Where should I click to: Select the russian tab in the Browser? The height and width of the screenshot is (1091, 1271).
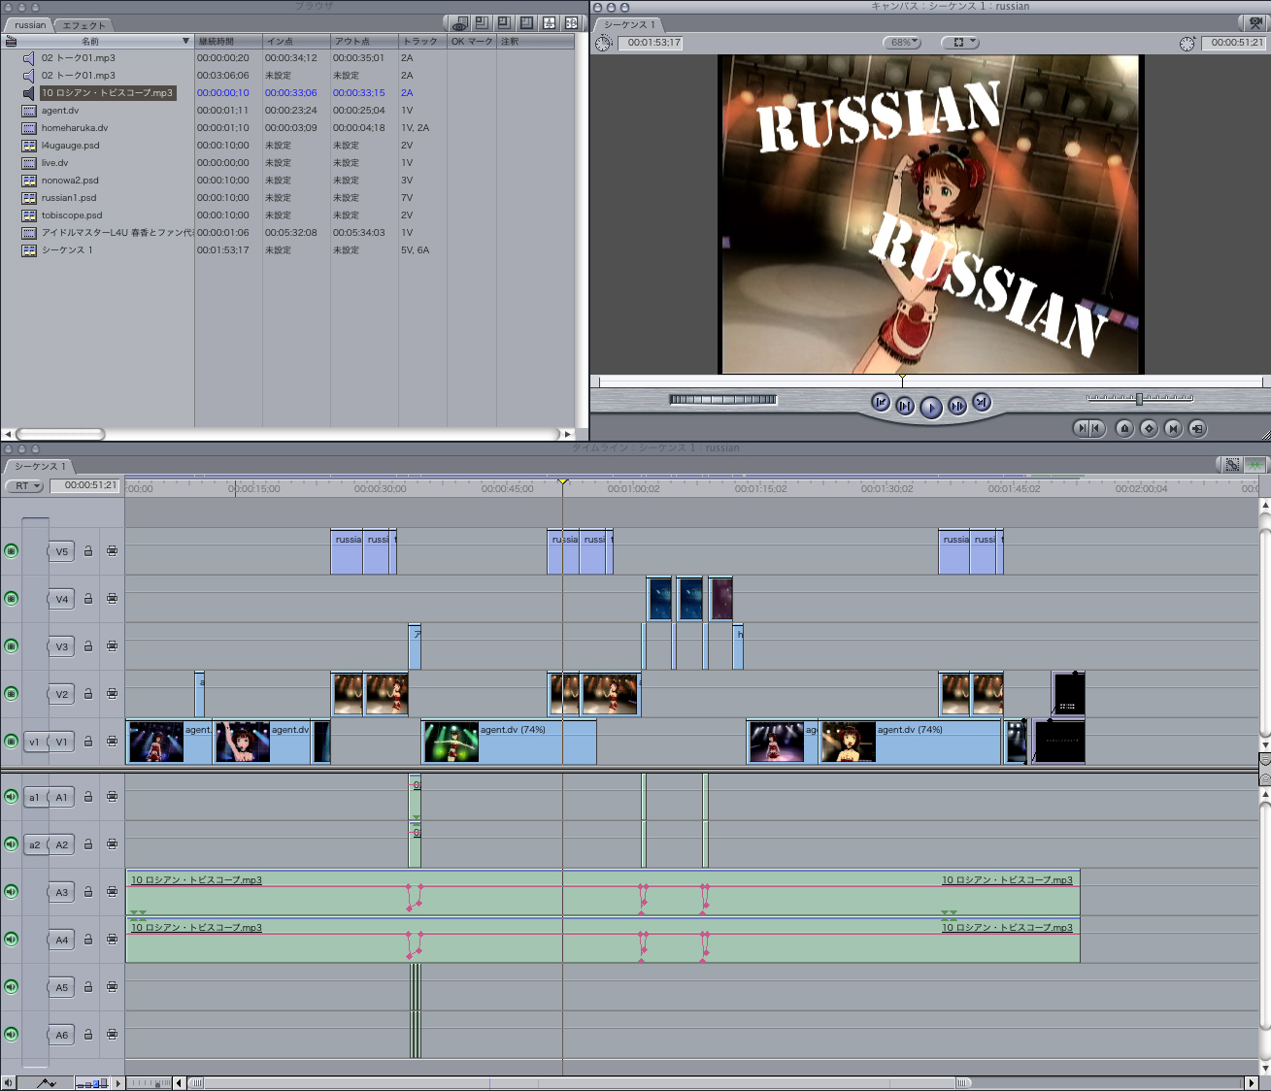(x=30, y=25)
